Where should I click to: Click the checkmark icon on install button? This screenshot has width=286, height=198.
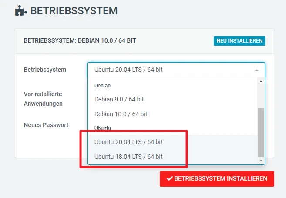click(x=169, y=178)
